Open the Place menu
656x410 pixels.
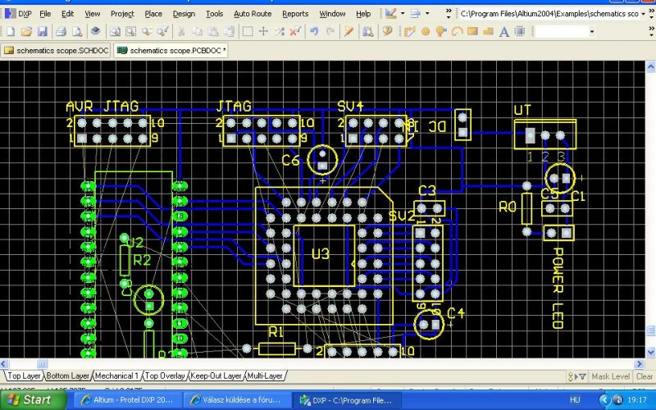(153, 14)
